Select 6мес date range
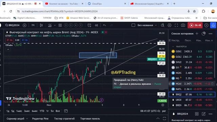 (x=35, y=111)
